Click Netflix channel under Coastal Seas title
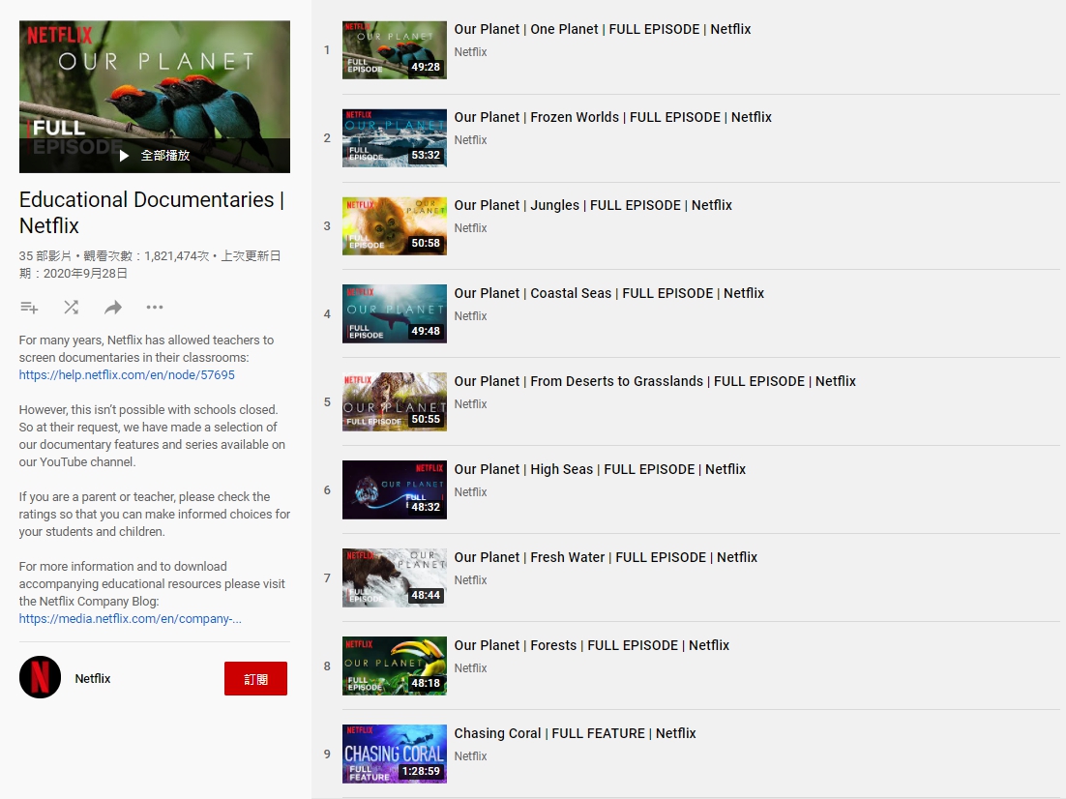This screenshot has width=1066, height=799. [470, 316]
